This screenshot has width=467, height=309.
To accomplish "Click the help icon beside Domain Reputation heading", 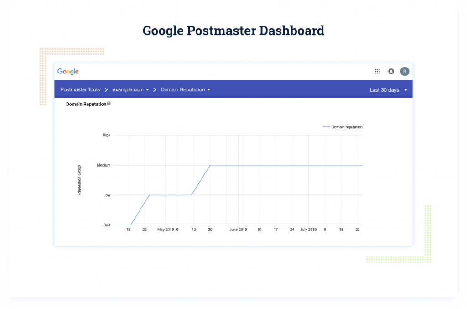I will tap(109, 104).
